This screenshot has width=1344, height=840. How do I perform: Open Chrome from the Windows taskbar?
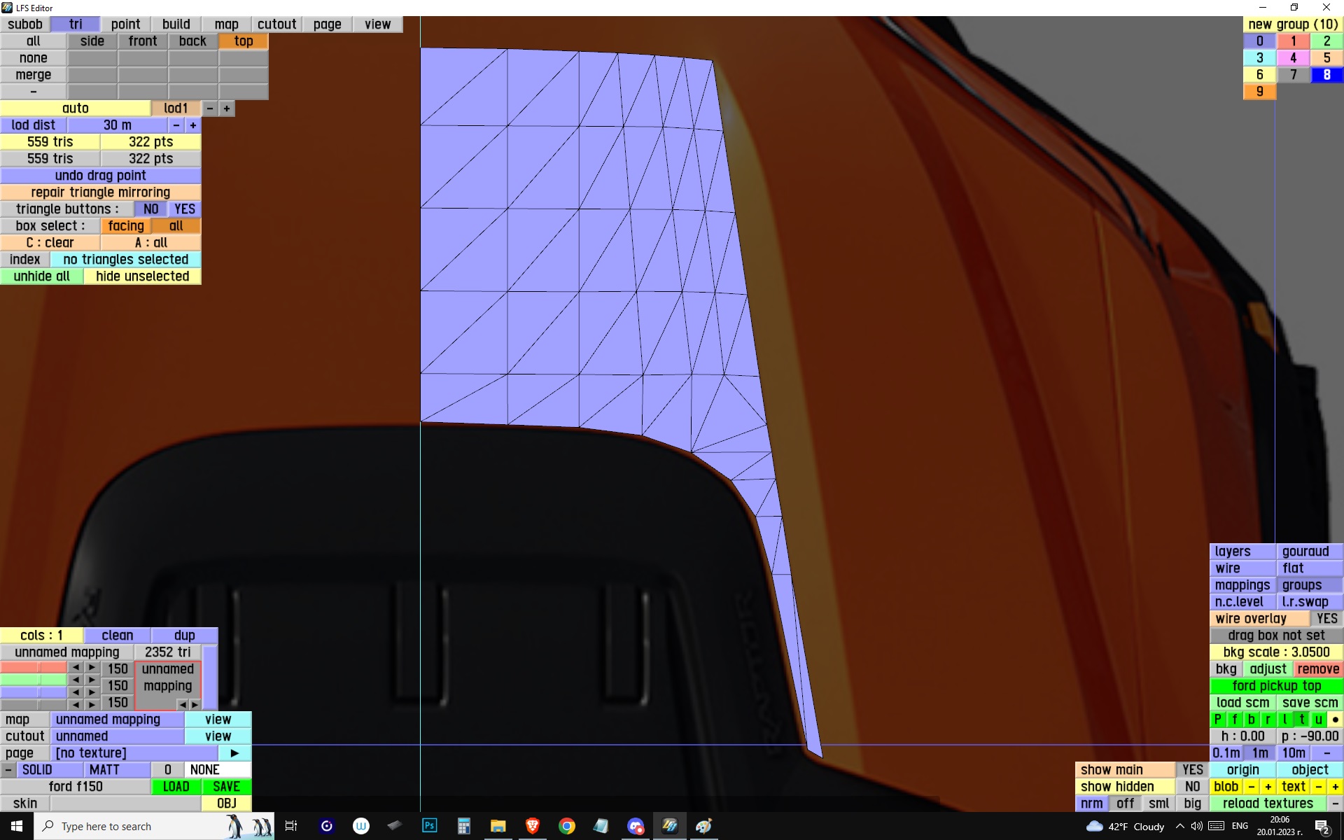tap(566, 826)
